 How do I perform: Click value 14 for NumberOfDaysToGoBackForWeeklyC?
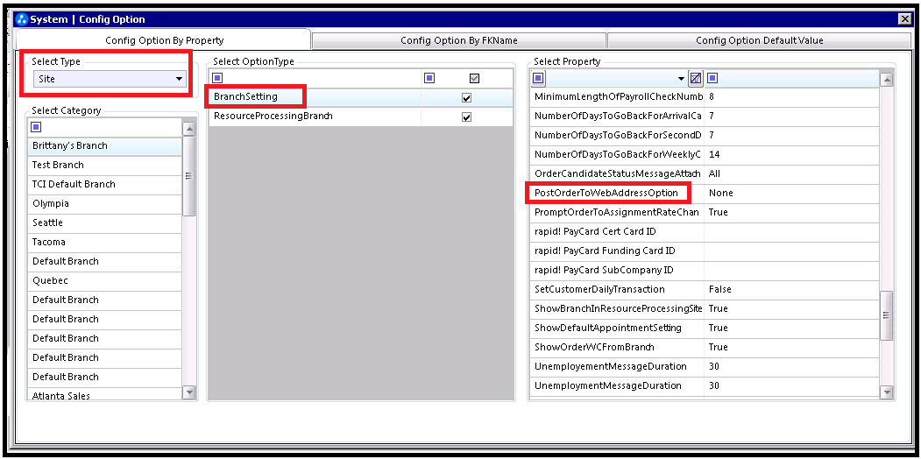(714, 155)
